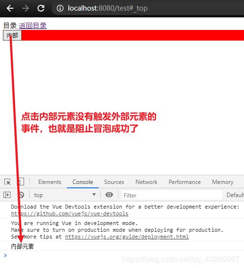Click the 内部 button

point(12,35)
